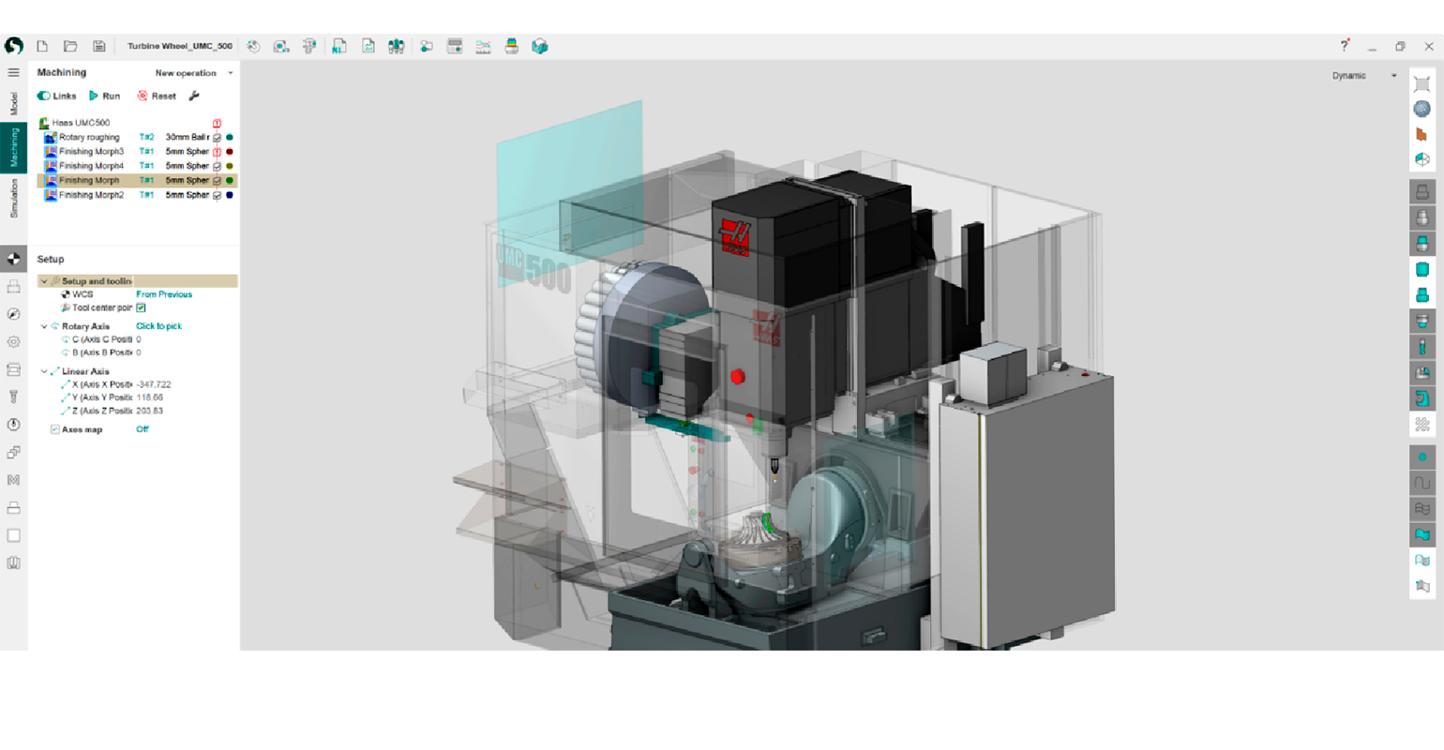Open the New operation dropdown
Viewport: 1444px width, 750px height.
pos(193,73)
